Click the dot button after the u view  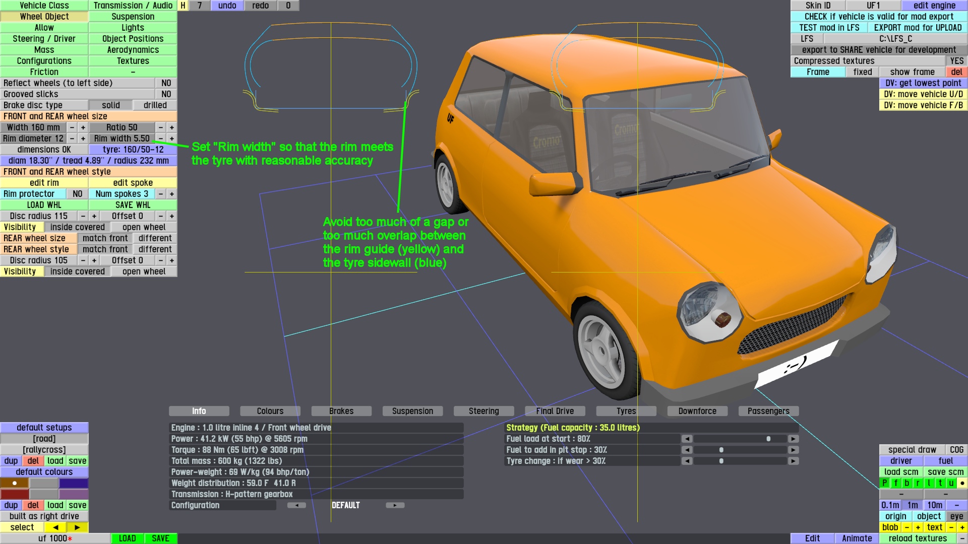[962, 483]
